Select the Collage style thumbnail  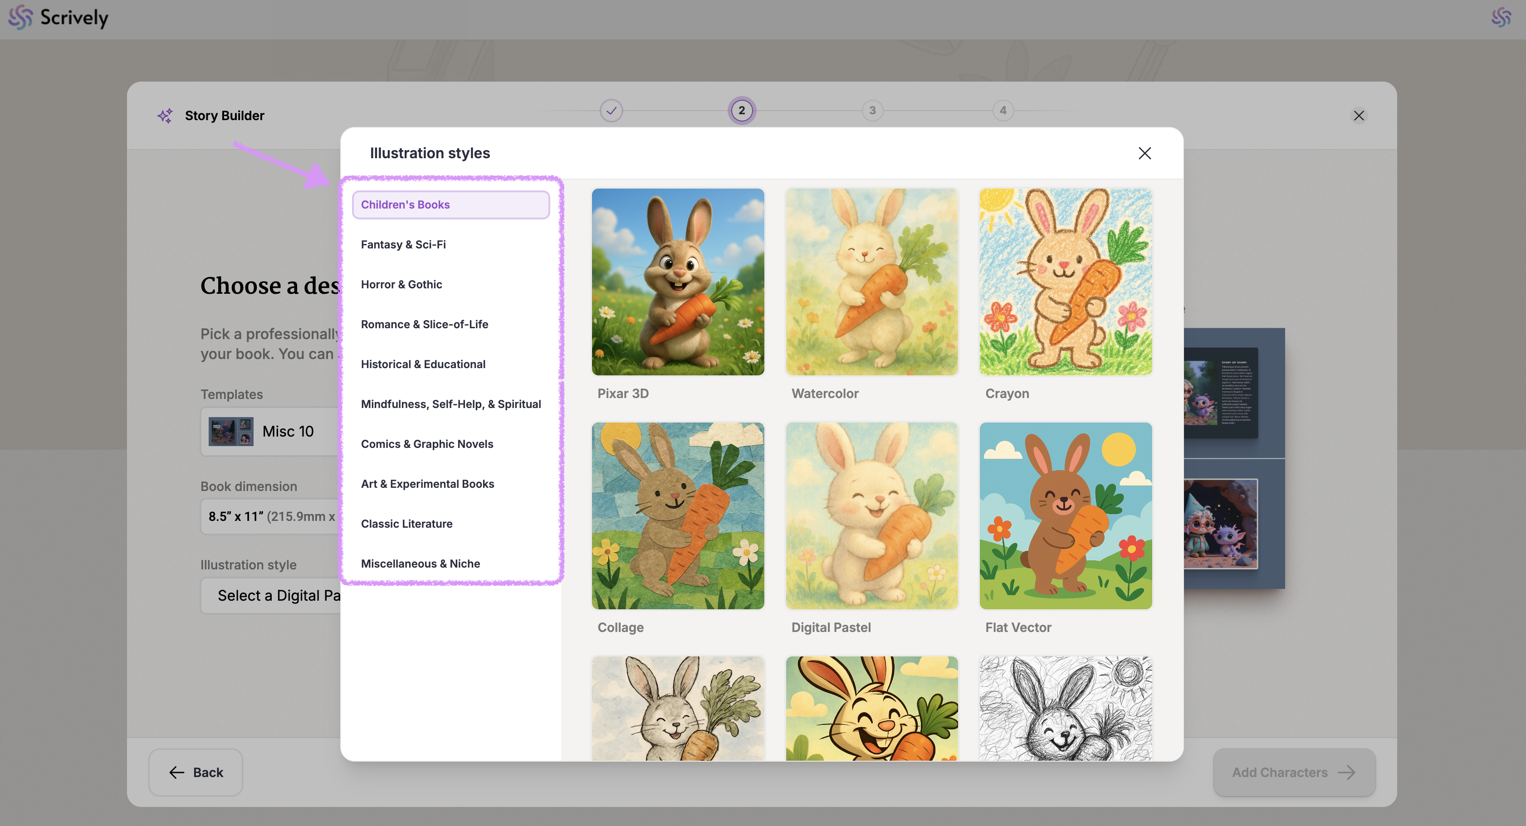[678, 515]
